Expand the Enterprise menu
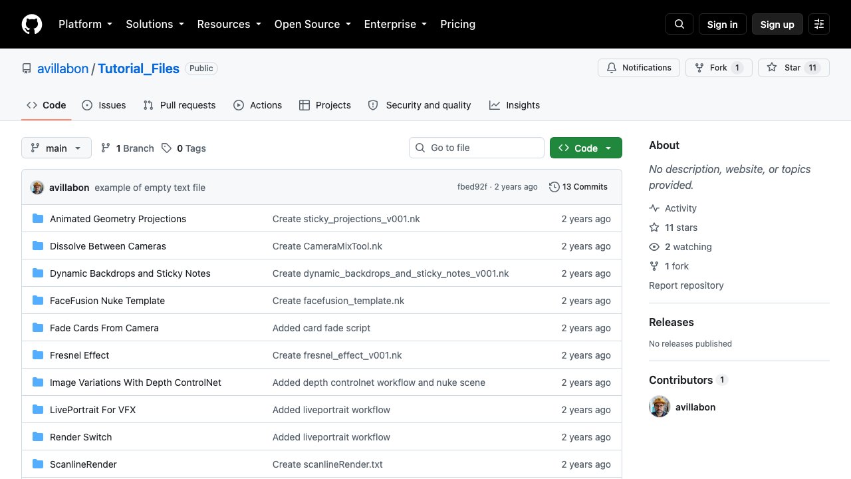The height and width of the screenshot is (479, 851). coord(397,24)
